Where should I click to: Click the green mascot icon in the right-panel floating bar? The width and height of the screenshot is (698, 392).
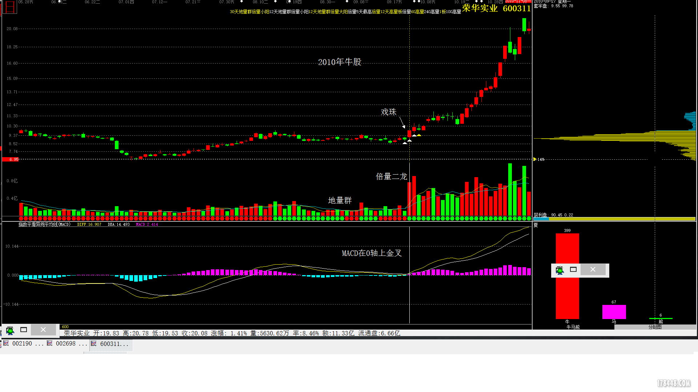click(x=560, y=270)
